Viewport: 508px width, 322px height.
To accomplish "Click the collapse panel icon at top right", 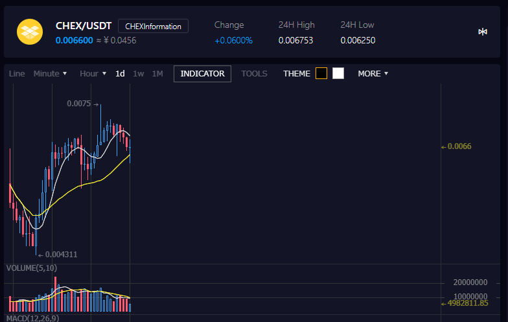I will click(483, 32).
